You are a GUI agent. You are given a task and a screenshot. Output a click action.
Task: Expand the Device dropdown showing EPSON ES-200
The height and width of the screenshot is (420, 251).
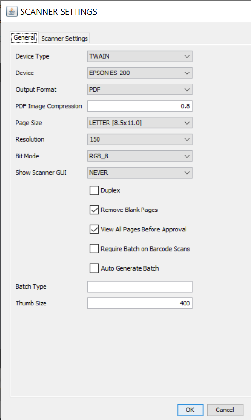[x=140, y=73]
